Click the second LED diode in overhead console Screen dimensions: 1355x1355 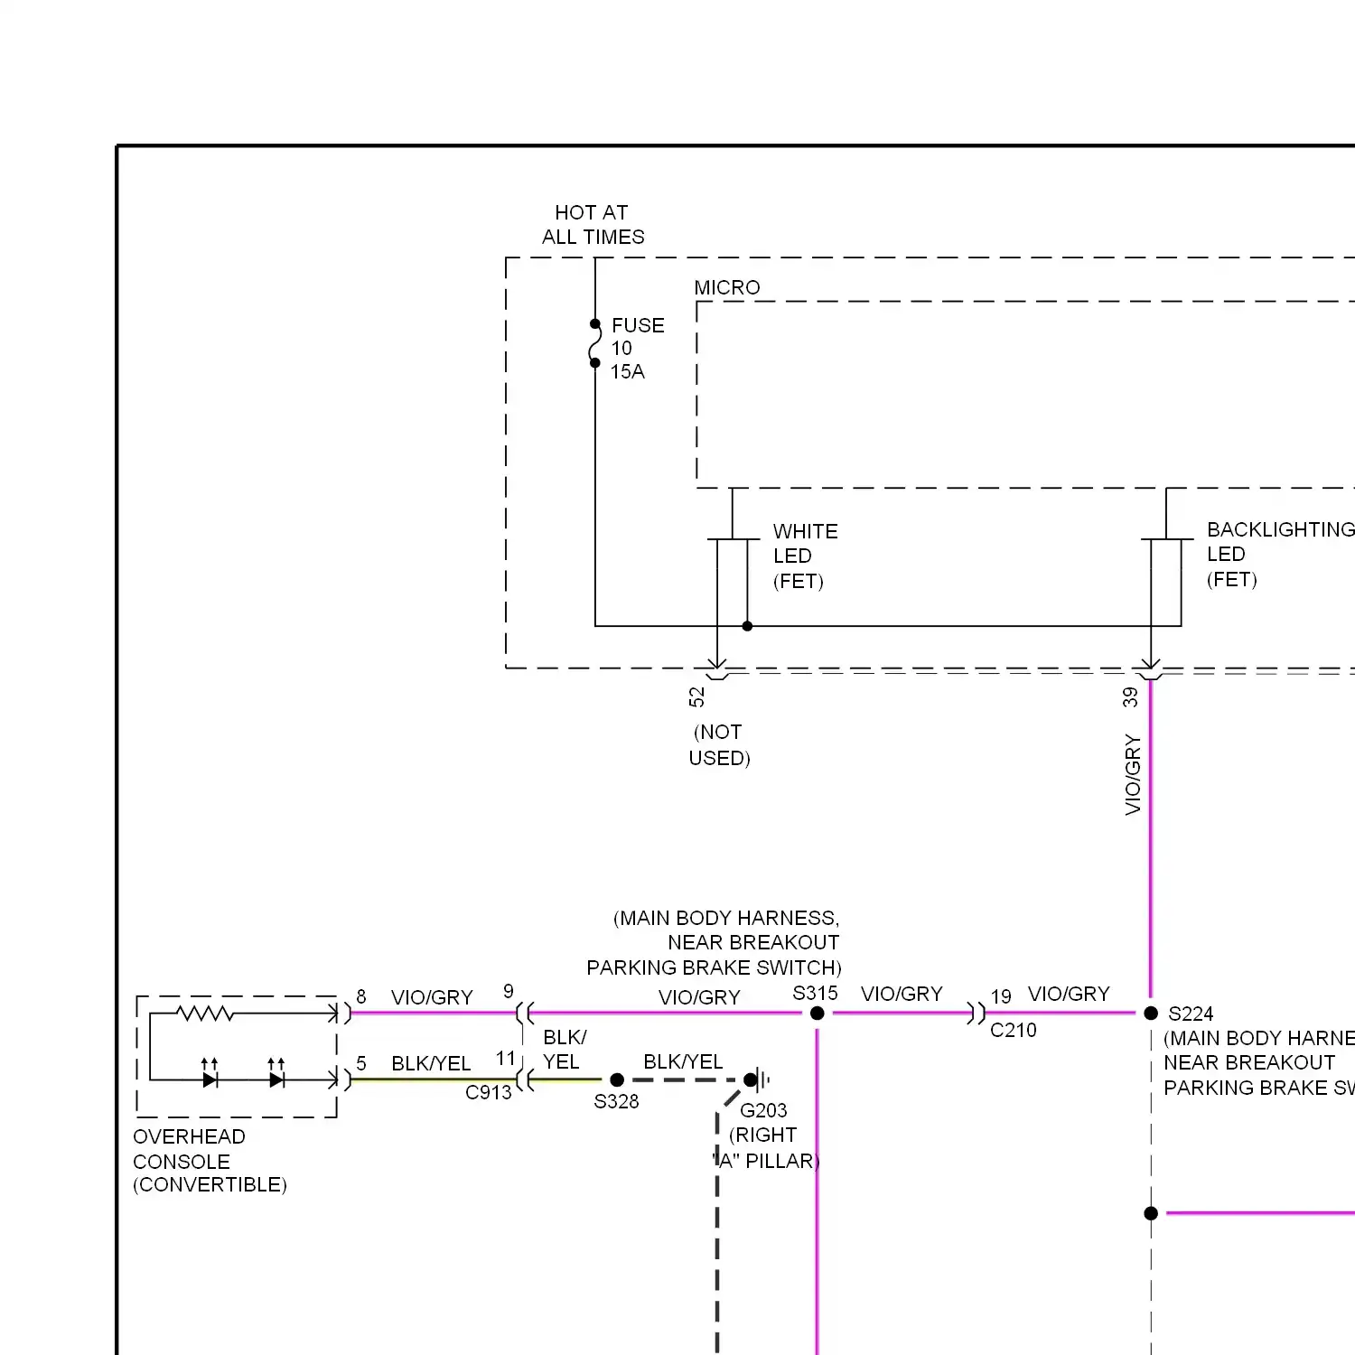[276, 1073]
